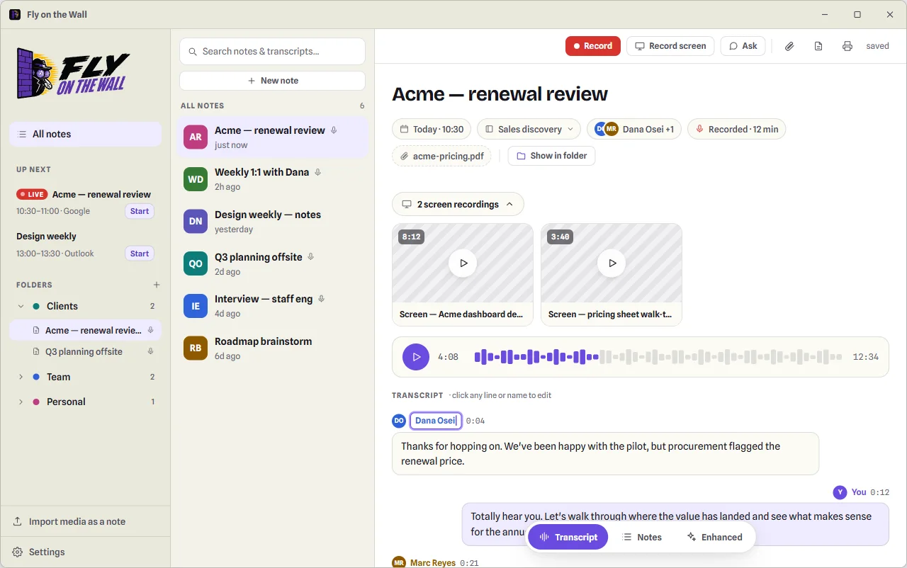Edit the Dana Osei speaker name field

coord(436,421)
